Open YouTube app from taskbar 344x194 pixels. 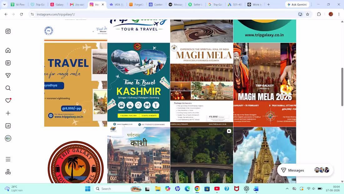[x=217, y=189]
